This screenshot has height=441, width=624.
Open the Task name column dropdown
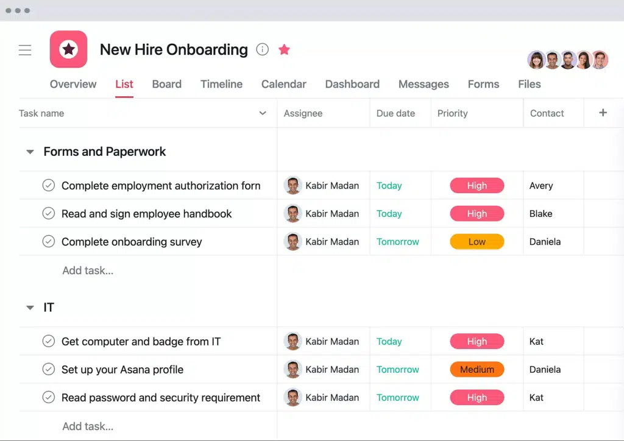point(263,113)
